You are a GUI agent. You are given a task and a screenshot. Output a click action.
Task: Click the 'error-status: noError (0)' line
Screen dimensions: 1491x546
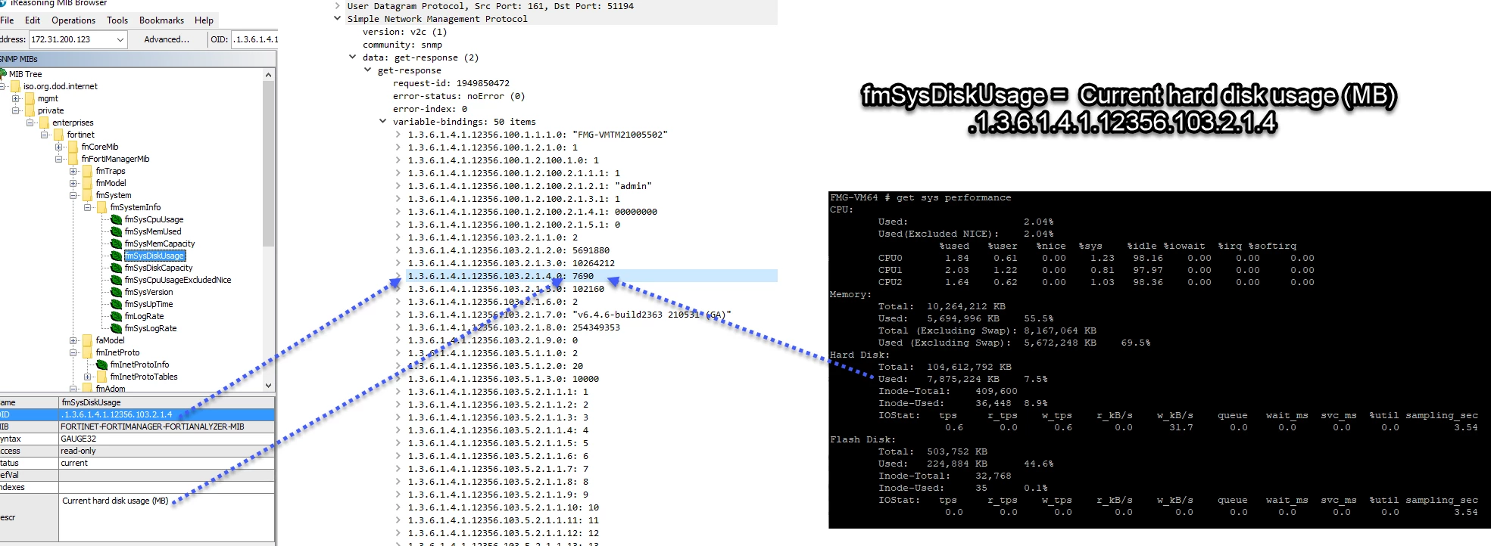pos(459,96)
